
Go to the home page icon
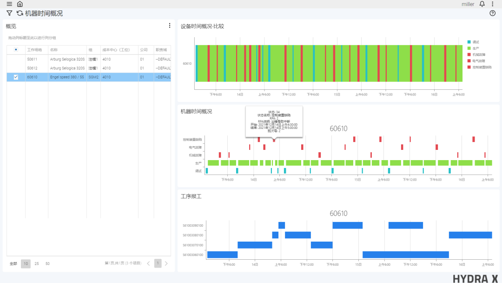pos(20,4)
